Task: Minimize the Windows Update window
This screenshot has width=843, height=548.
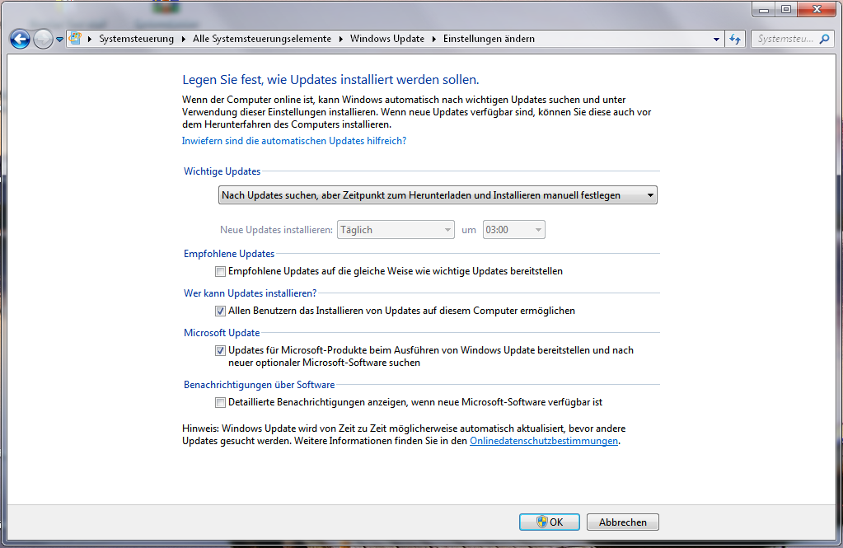Action: click(x=764, y=10)
